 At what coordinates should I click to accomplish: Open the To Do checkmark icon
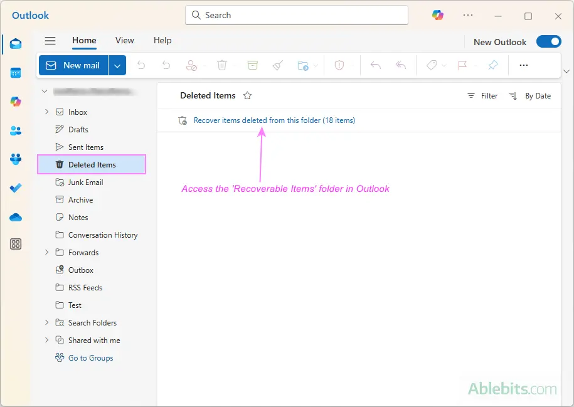coord(16,188)
